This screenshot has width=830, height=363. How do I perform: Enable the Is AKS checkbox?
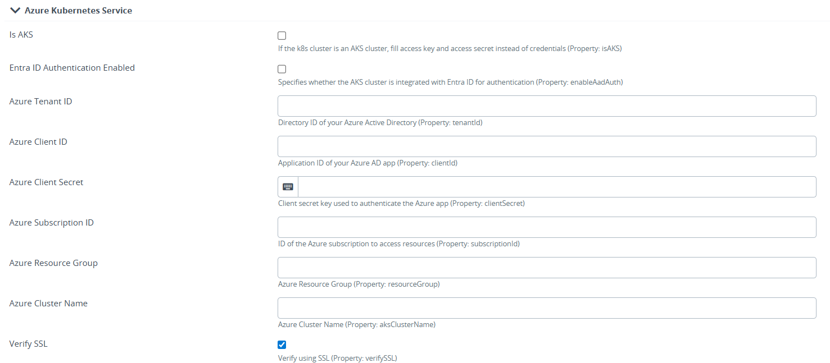[x=282, y=35]
